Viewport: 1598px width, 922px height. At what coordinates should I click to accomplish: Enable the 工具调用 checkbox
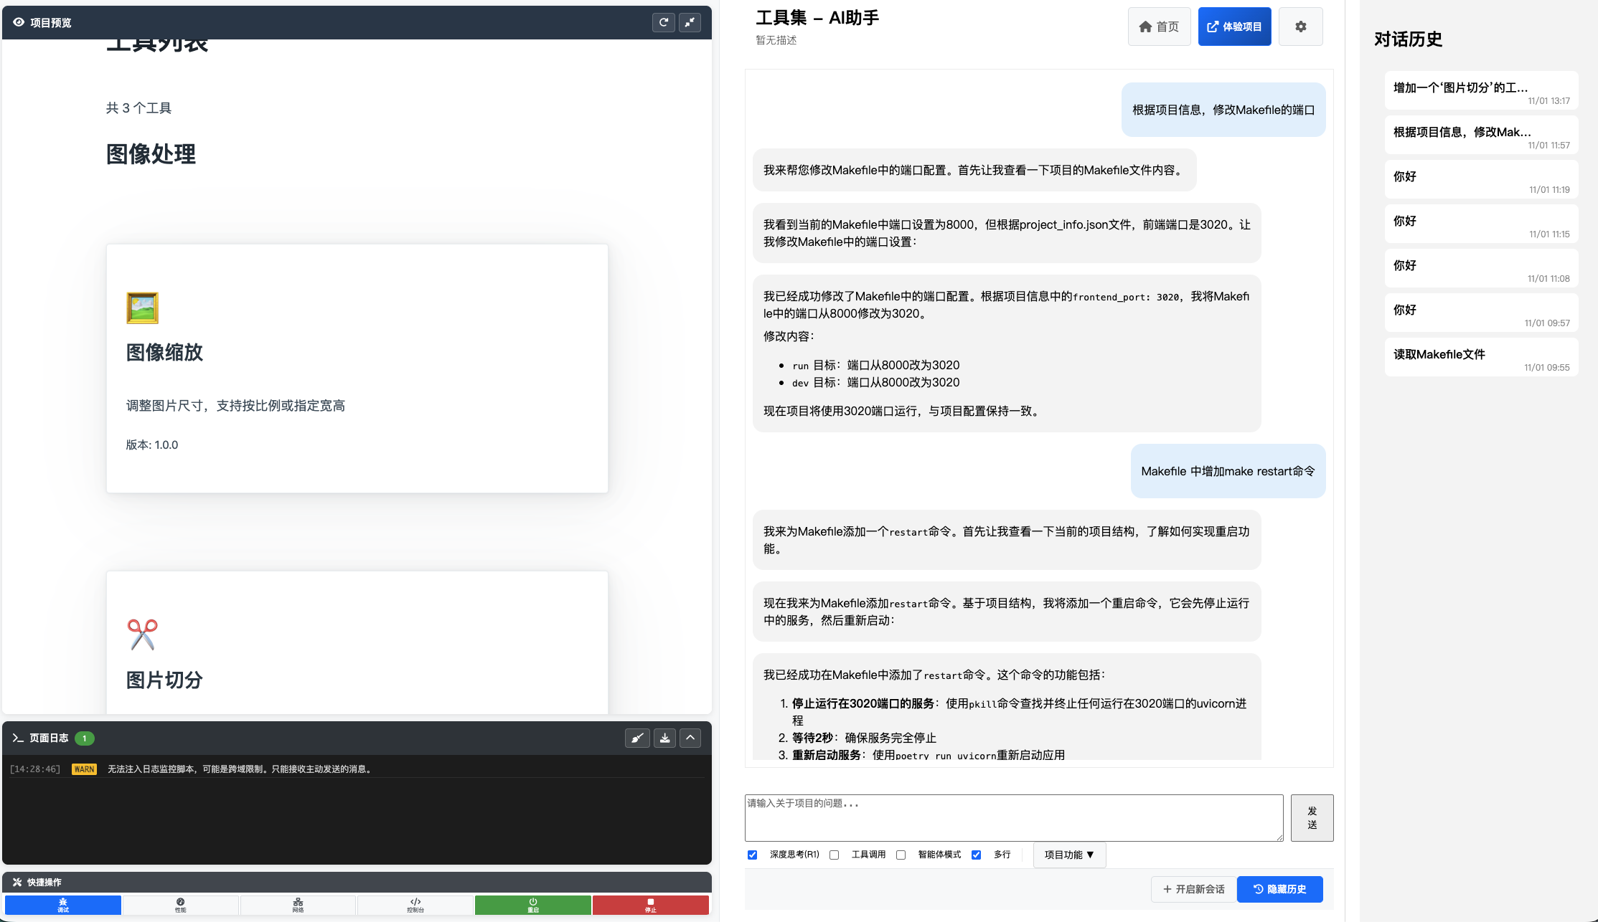[x=834, y=855]
